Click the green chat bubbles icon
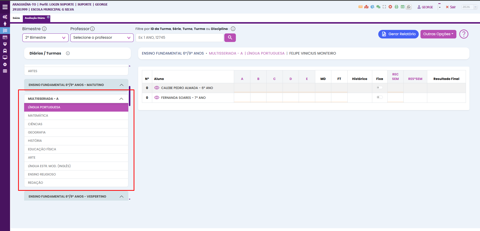This screenshot has width=480, height=231. (378, 7)
